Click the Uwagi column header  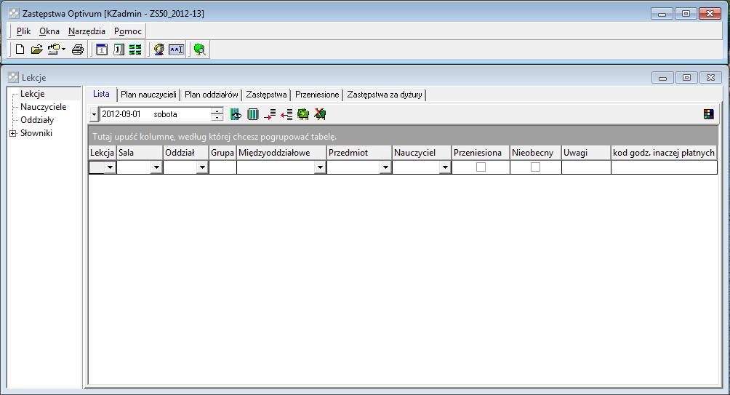click(x=586, y=153)
